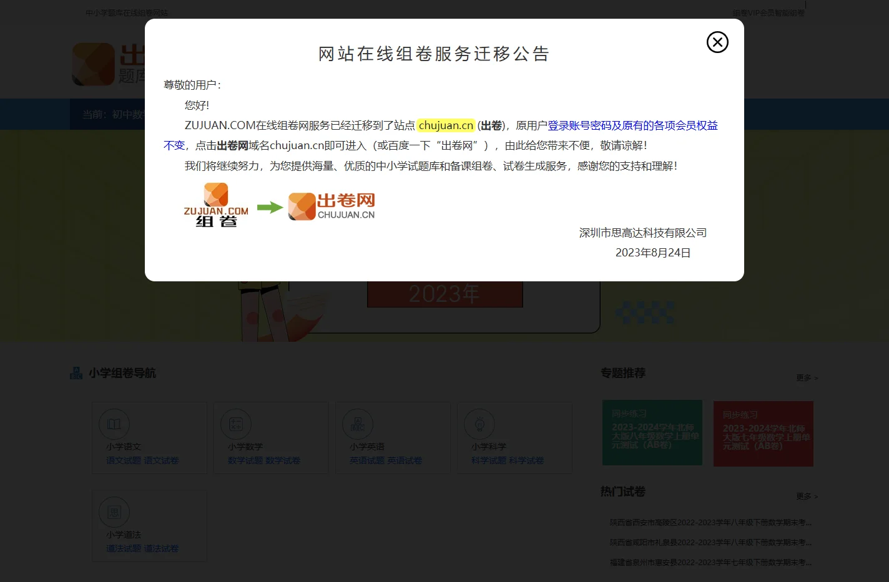Open 道法试题 link

(x=124, y=548)
